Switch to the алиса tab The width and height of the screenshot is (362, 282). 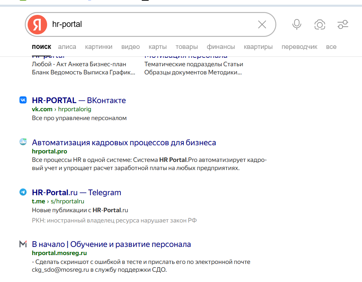point(67,47)
